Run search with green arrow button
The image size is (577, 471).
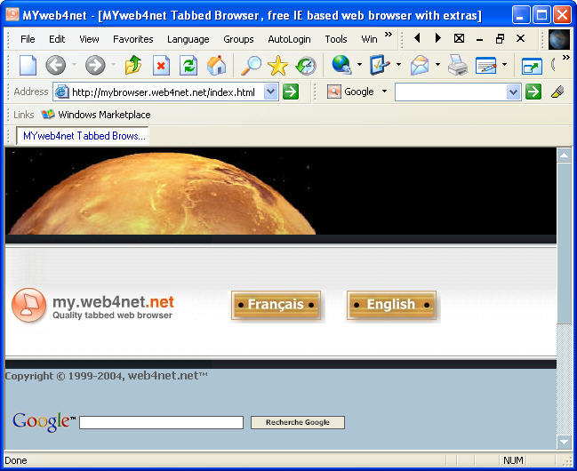[x=533, y=92]
